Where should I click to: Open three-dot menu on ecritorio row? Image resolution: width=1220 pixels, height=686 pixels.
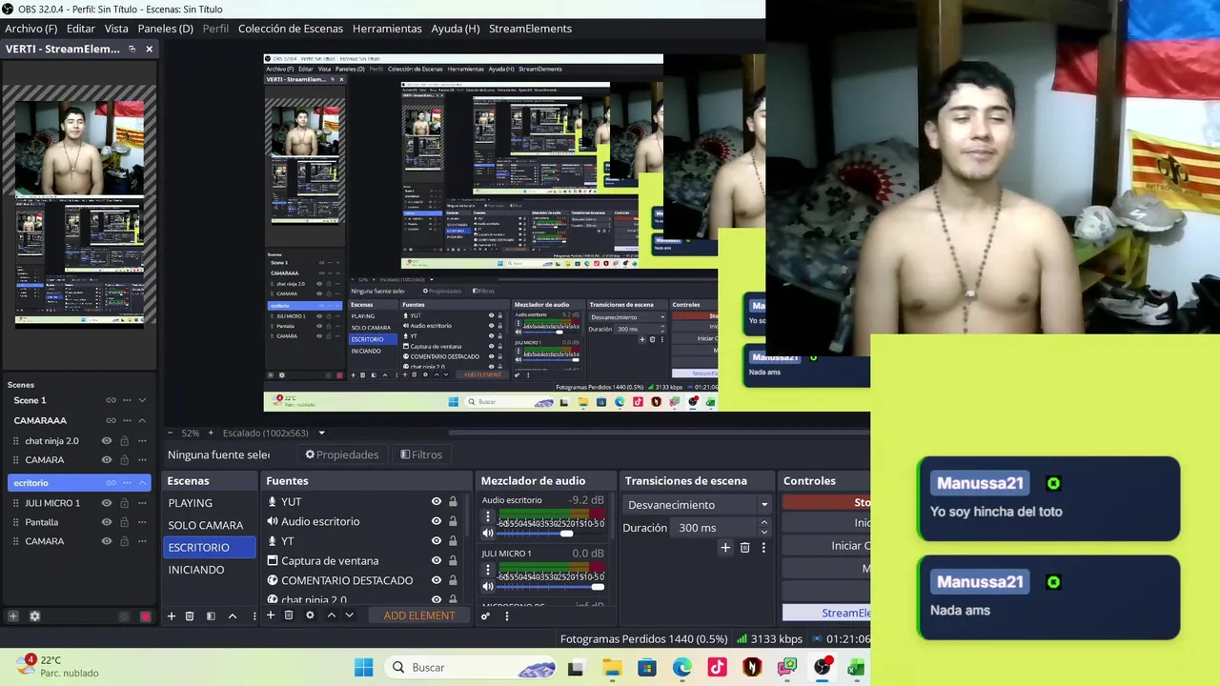click(126, 483)
